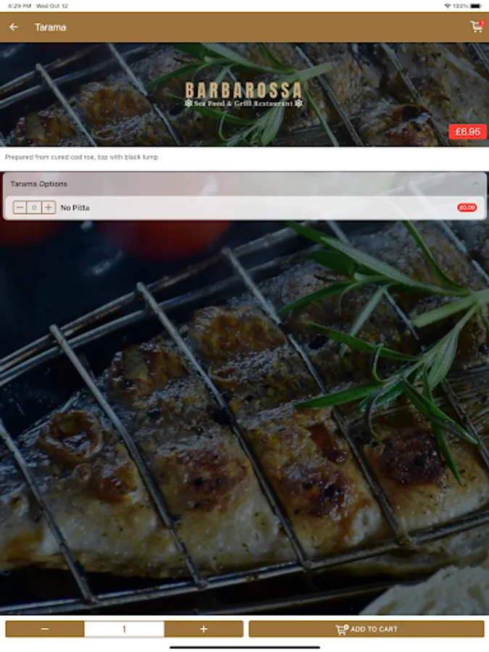Open the shopping cart icon
Screen dimensions: 489x652
coord(477,26)
